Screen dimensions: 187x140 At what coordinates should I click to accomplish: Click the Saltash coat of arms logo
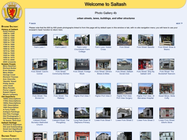tap(12, 12)
